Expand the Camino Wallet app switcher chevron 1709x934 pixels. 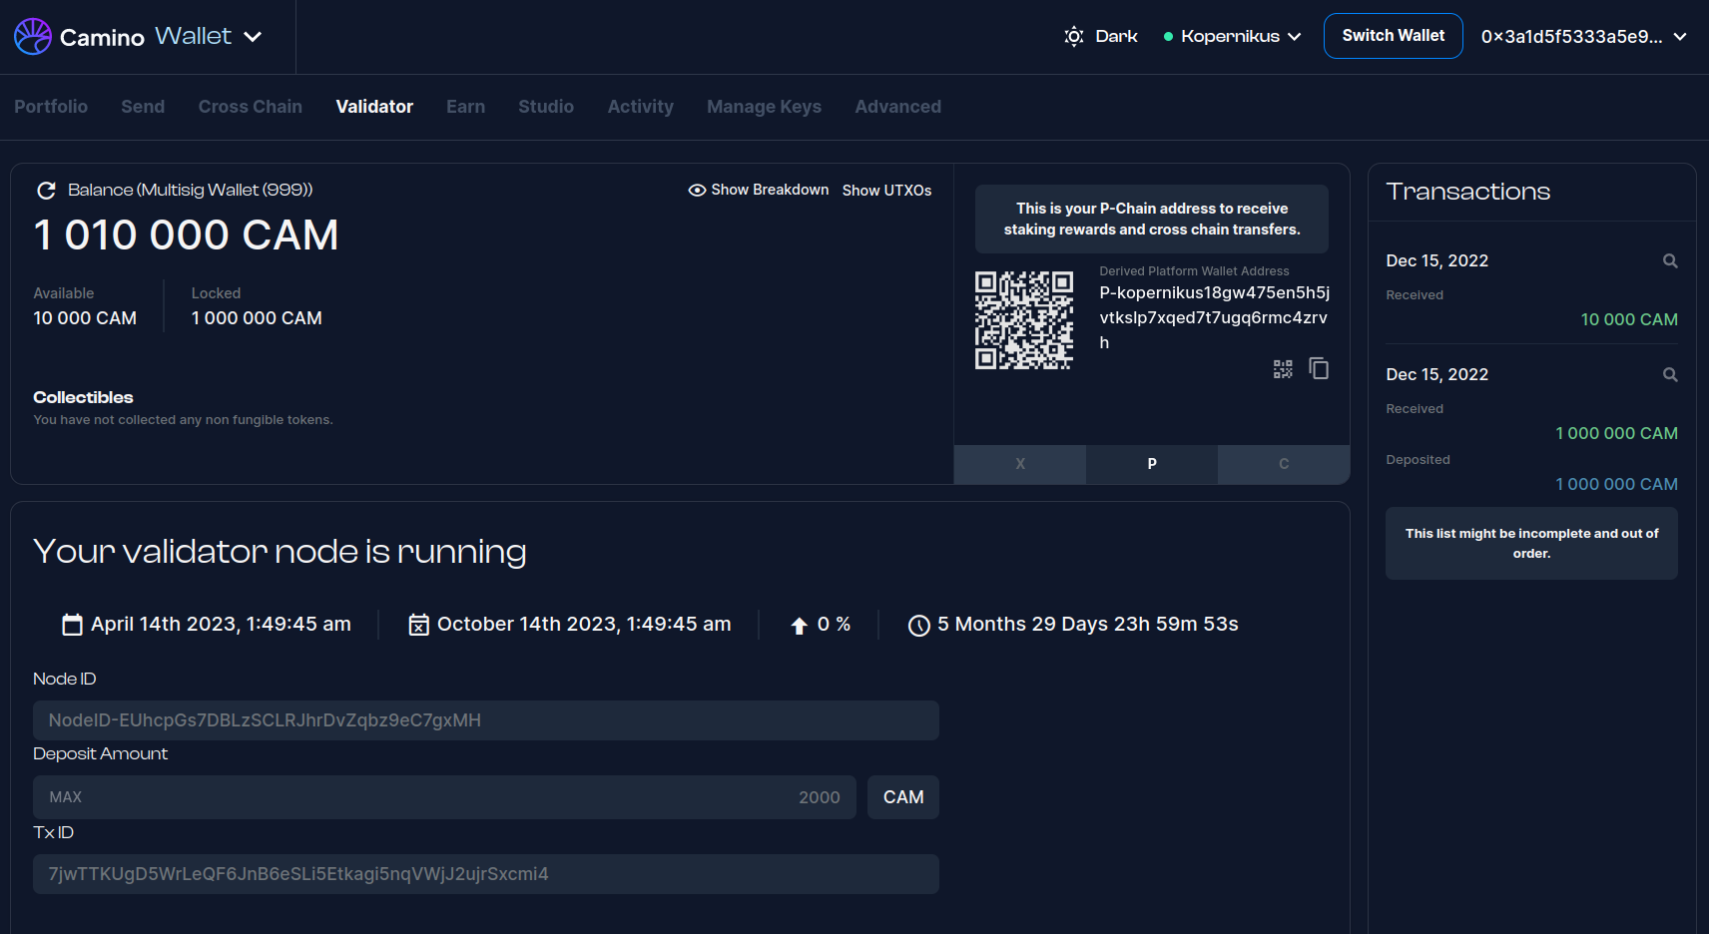254,37
